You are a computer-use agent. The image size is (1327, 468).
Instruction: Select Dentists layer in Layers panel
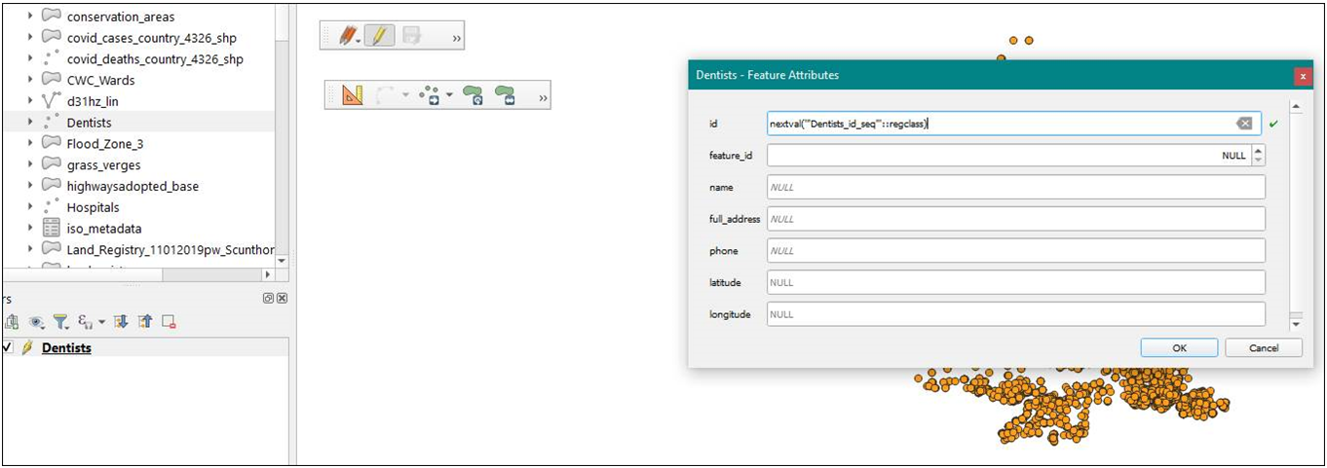[x=66, y=348]
